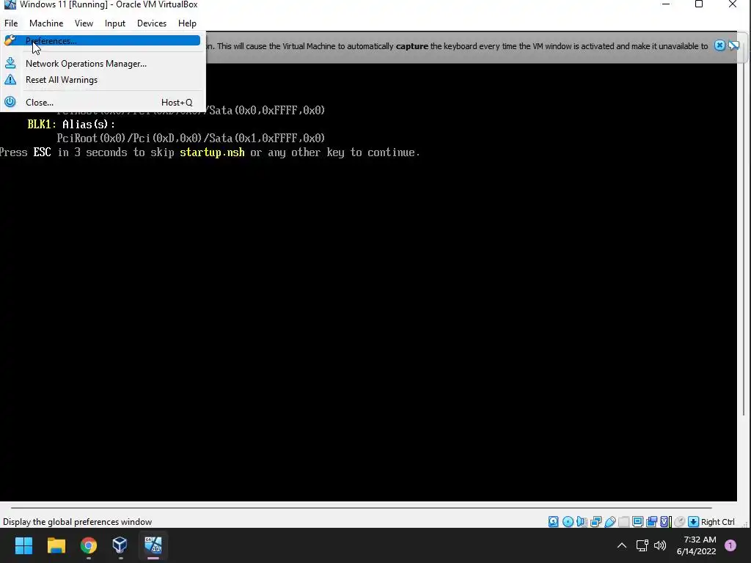Viewport: 751px width, 563px height.
Task: Open the Windows Start menu
Action: 23,545
